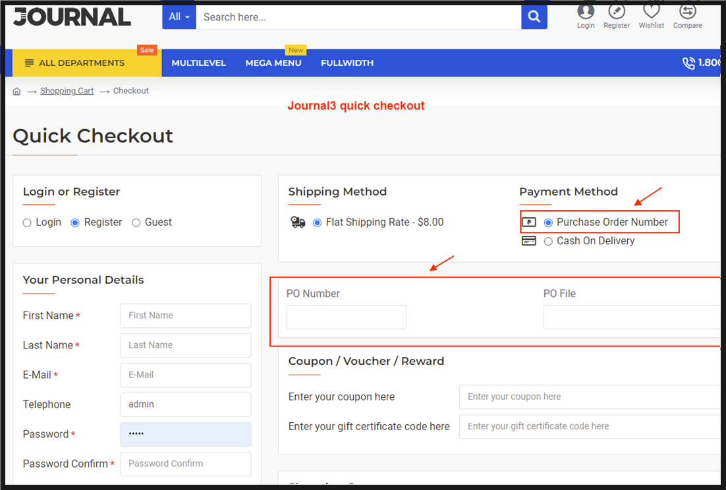Open the Multilevel menu item

pyautogui.click(x=198, y=63)
